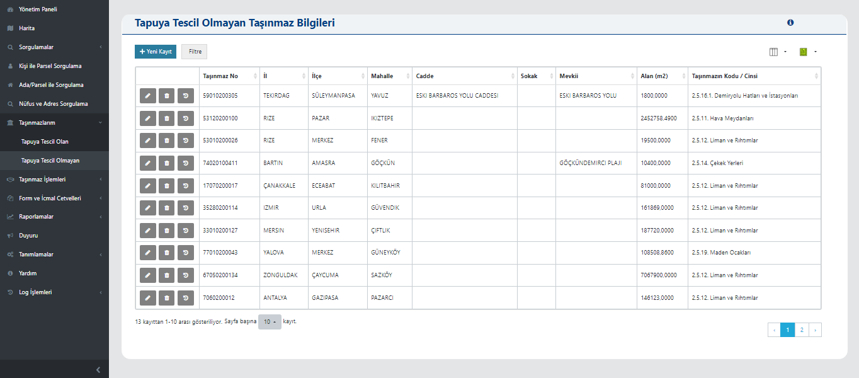Click the edit pencil icon for IZMIR row
The width and height of the screenshot is (859, 378).
click(147, 208)
